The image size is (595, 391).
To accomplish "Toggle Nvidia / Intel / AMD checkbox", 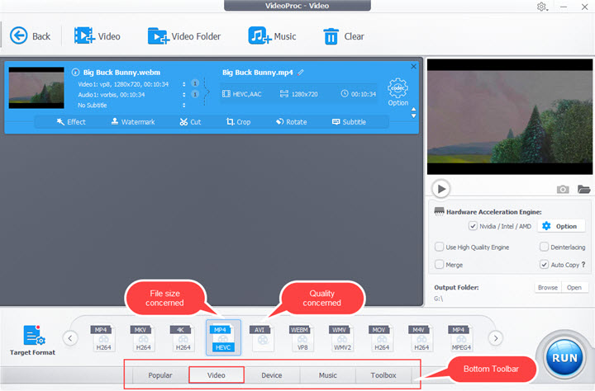I will pyautogui.click(x=473, y=226).
